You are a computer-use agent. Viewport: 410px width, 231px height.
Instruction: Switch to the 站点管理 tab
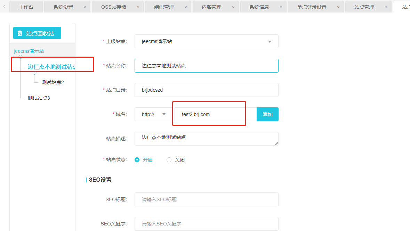(364, 7)
